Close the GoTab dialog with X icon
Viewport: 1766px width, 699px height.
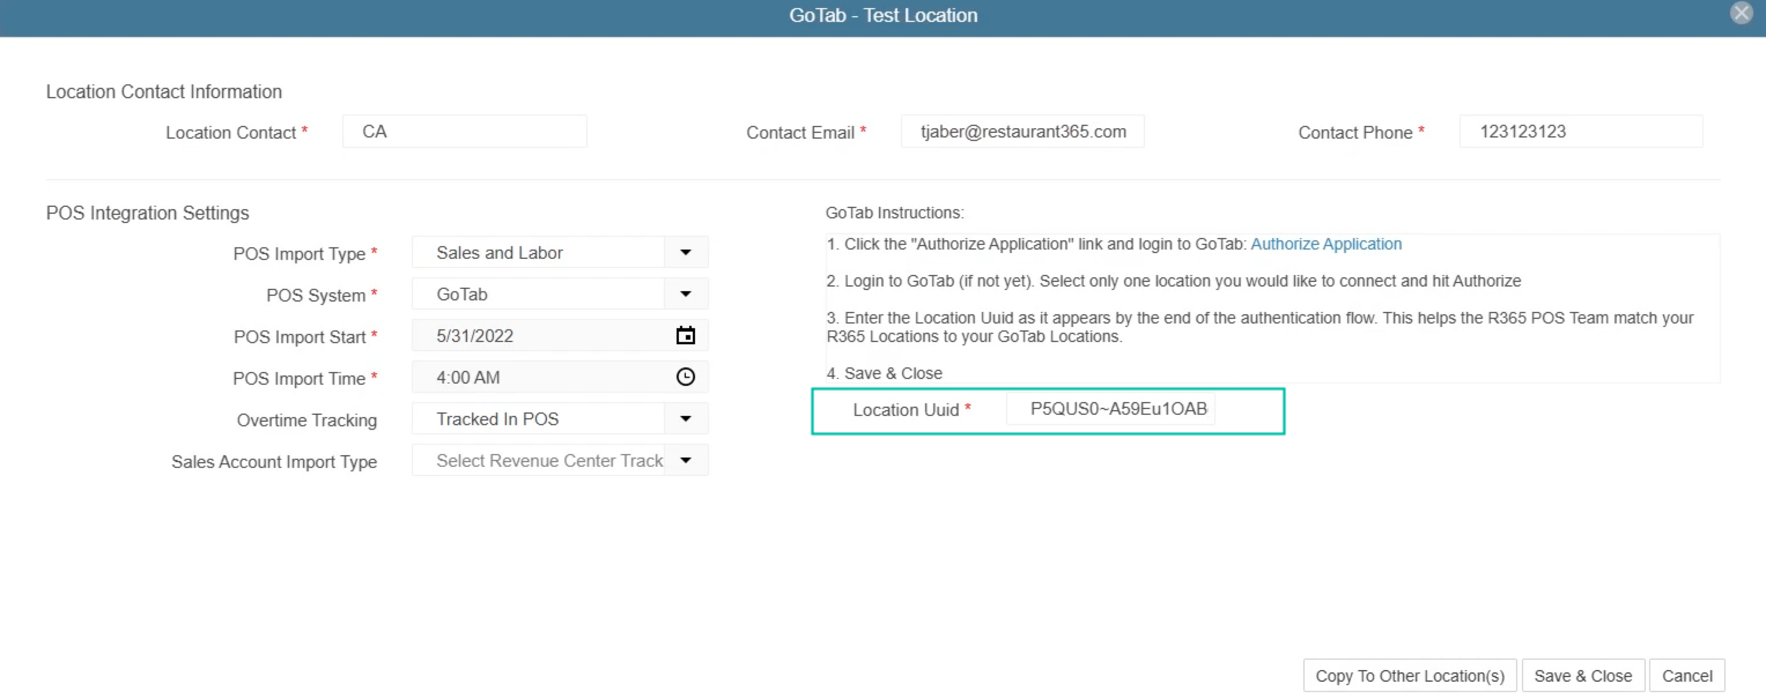[x=1741, y=14]
